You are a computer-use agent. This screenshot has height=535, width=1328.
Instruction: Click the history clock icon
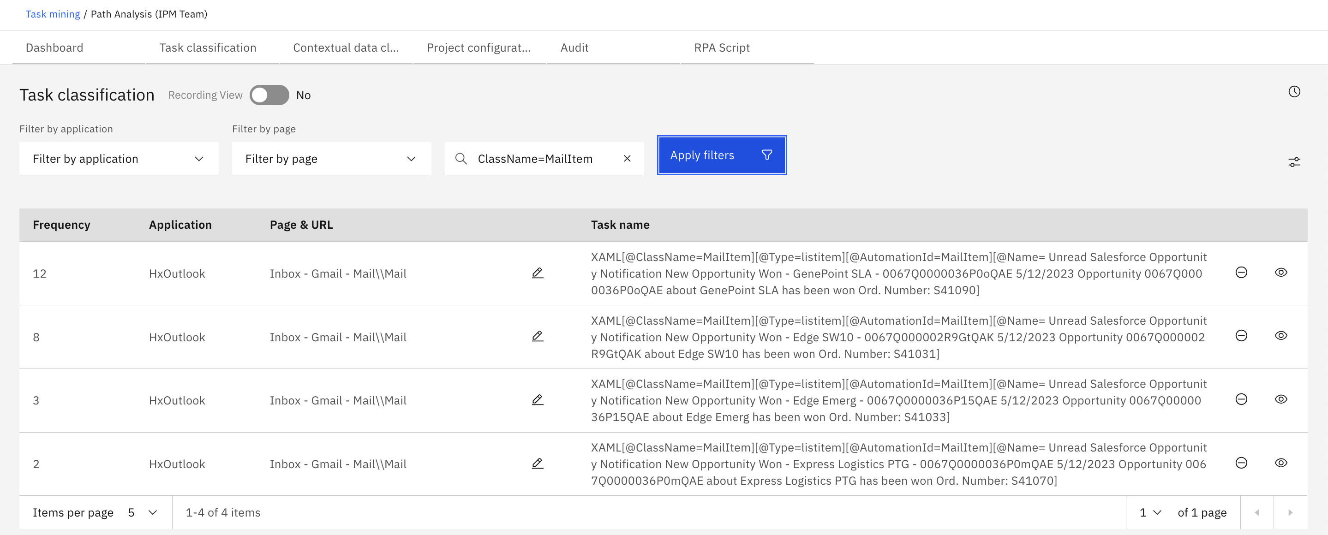(1294, 92)
